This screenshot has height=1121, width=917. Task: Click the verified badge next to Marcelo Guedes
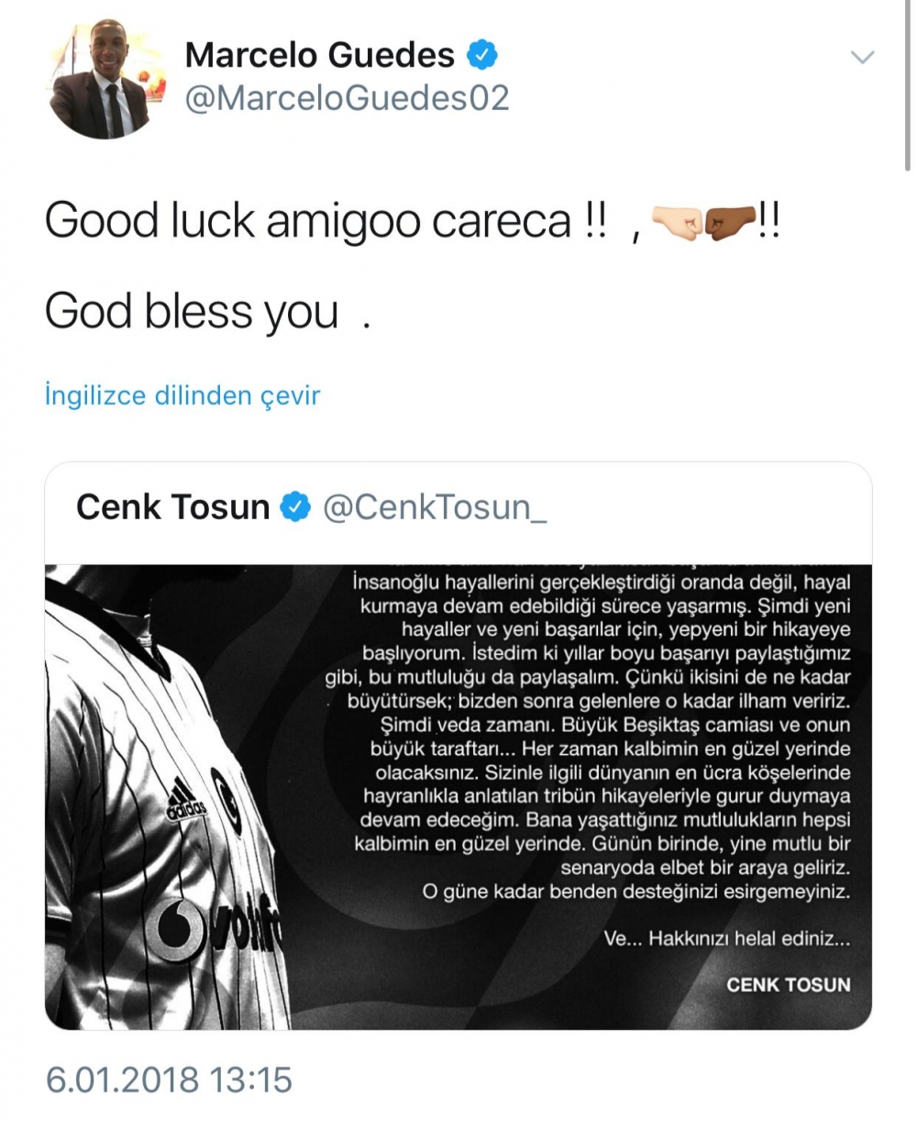pyautogui.click(x=481, y=56)
